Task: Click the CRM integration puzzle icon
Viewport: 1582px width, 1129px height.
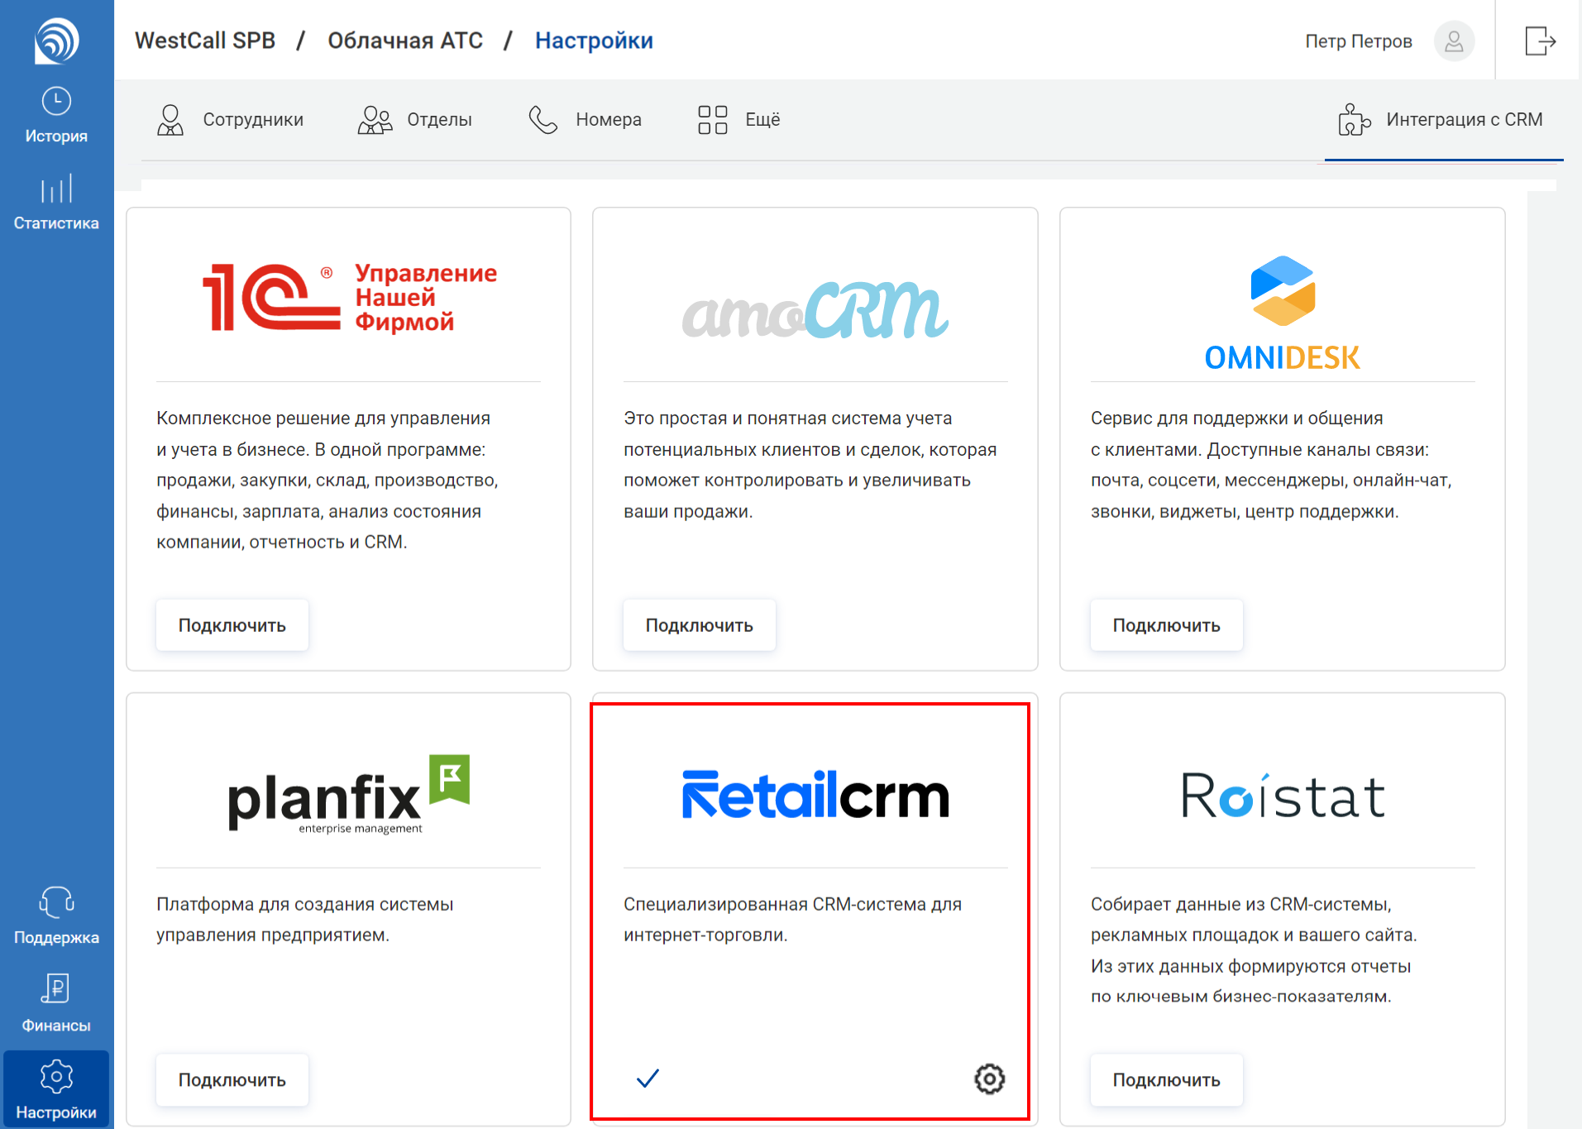Action: click(1354, 120)
